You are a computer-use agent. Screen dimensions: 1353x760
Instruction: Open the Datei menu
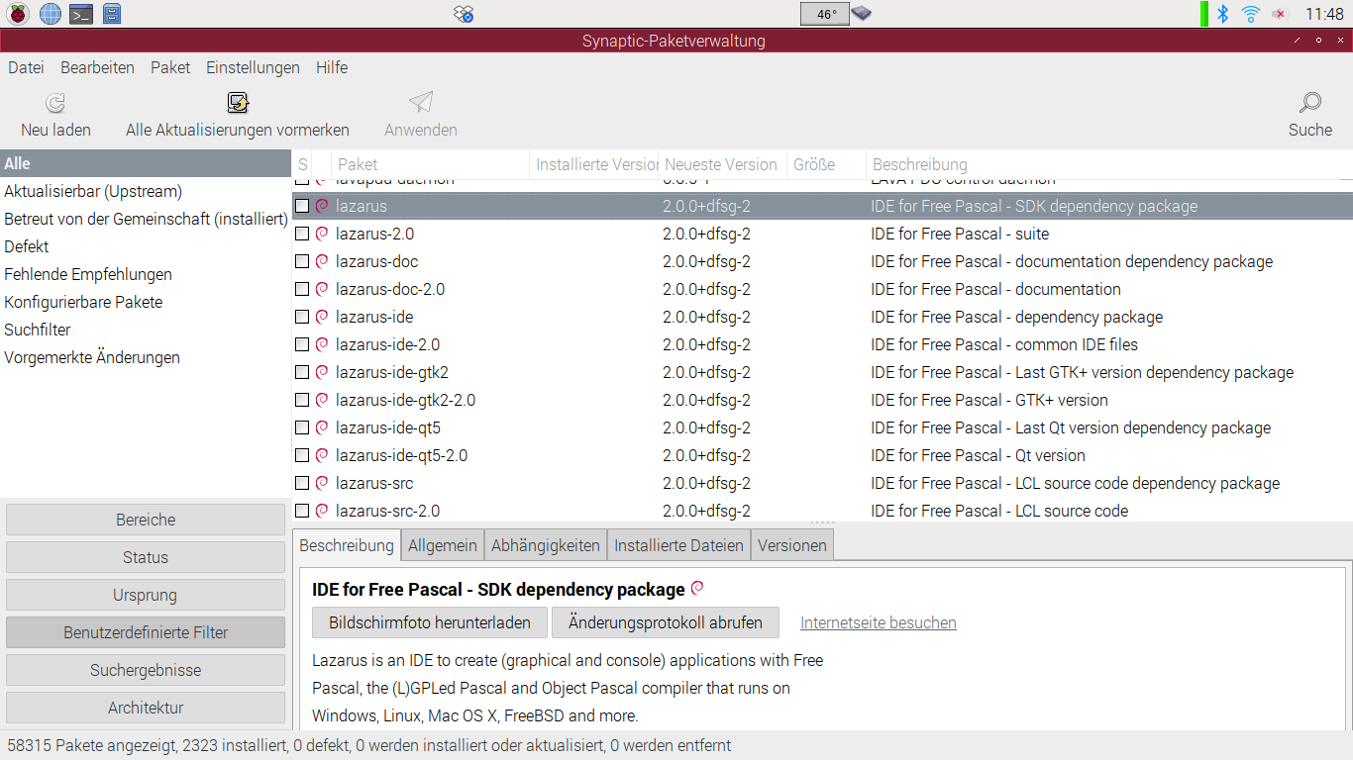coord(26,67)
